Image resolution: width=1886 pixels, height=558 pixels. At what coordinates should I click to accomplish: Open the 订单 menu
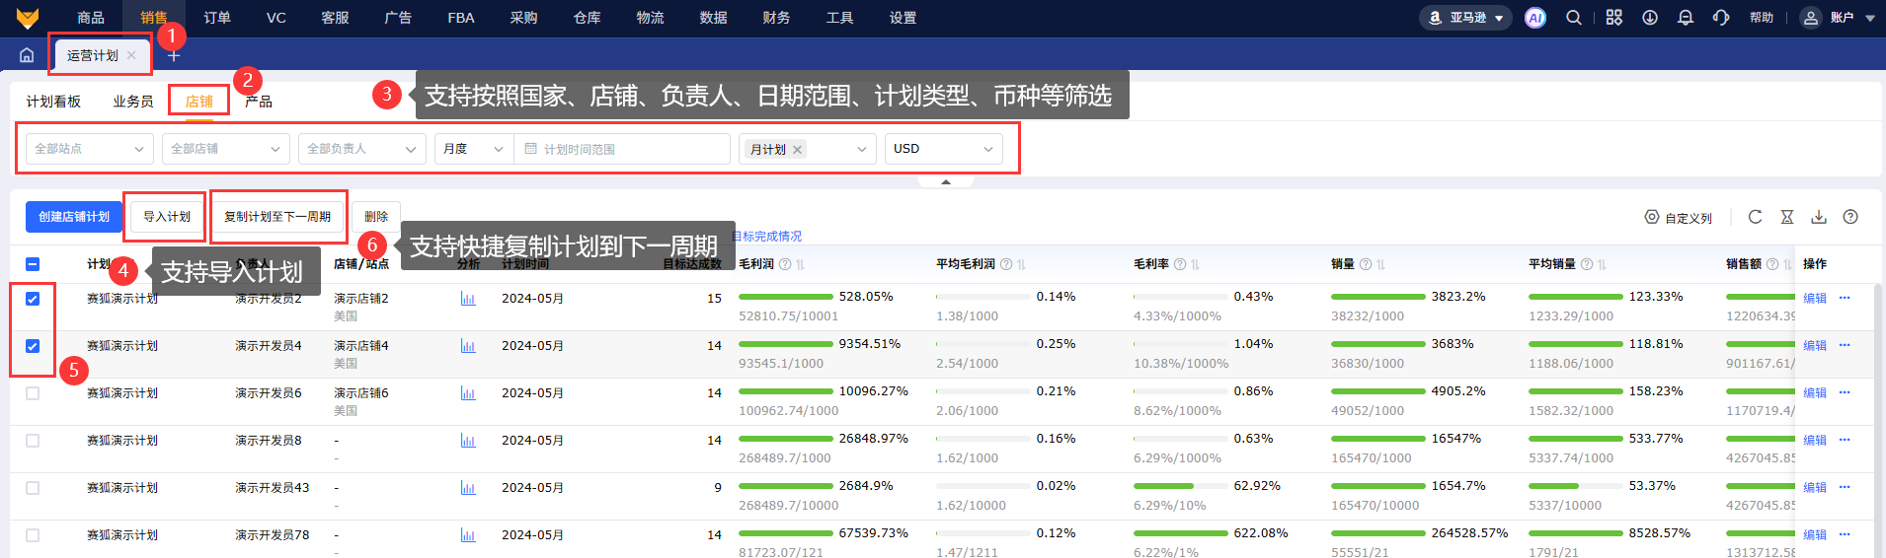[217, 18]
